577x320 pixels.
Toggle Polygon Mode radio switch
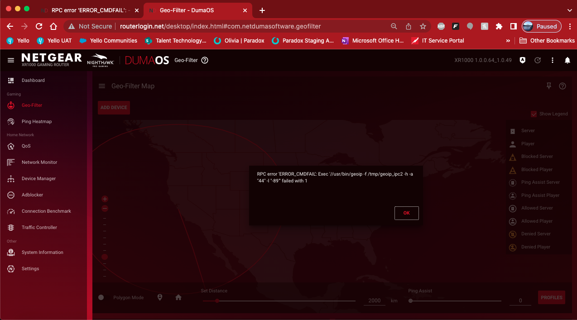pyautogui.click(x=101, y=297)
